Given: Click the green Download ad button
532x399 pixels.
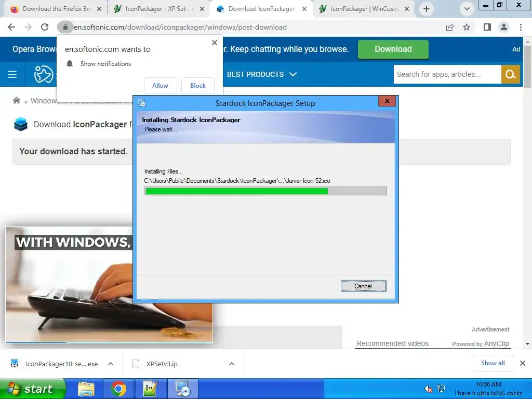Looking at the screenshot, I should (393, 49).
